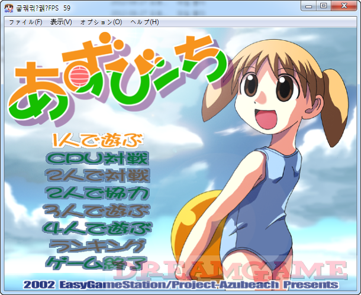Image resolution: width=361 pixels, height=295 pixels.
Task: Open the ヘルプ(H) menu
Action: tap(144, 22)
